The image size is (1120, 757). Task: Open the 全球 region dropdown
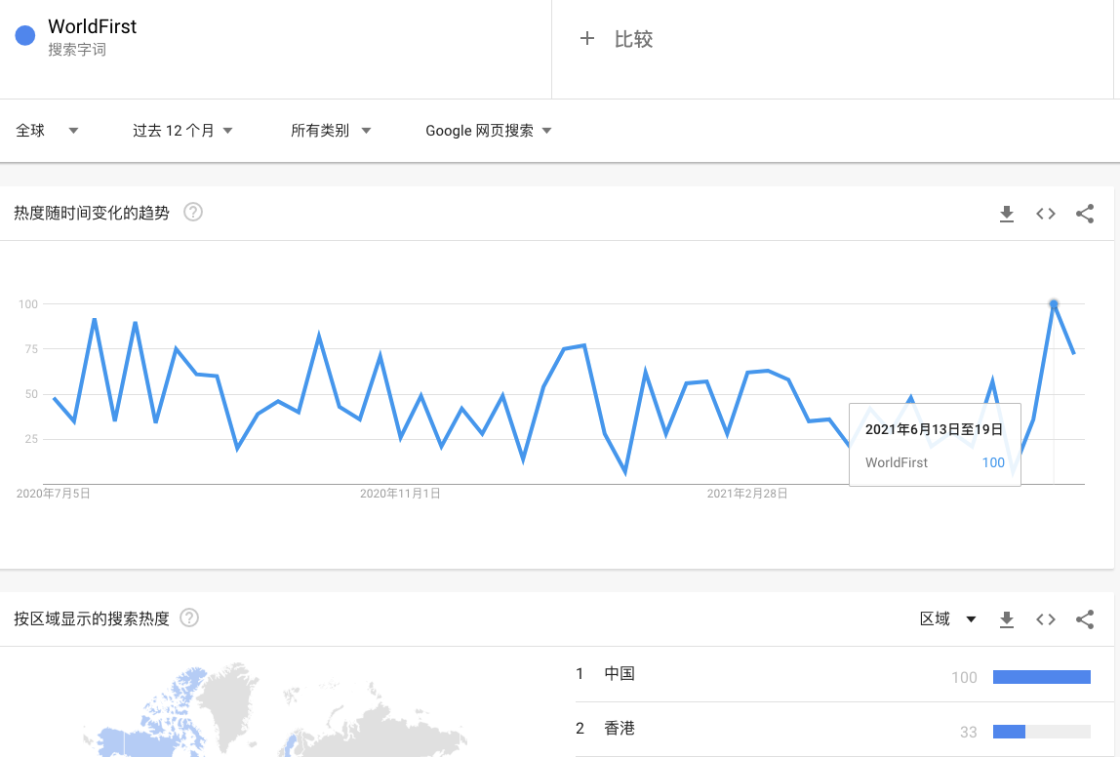[x=47, y=131]
